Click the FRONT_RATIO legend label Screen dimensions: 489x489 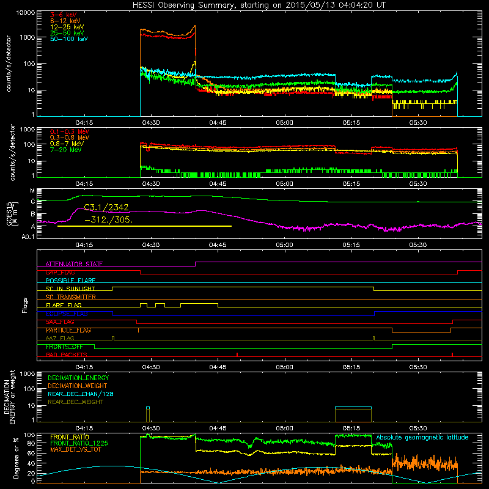(70, 437)
